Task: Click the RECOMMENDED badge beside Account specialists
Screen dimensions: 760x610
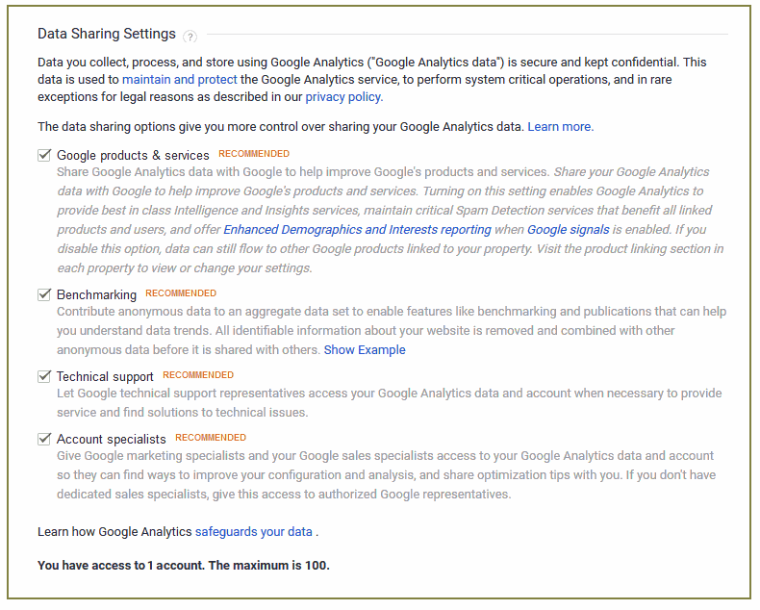Action: coord(211,438)
